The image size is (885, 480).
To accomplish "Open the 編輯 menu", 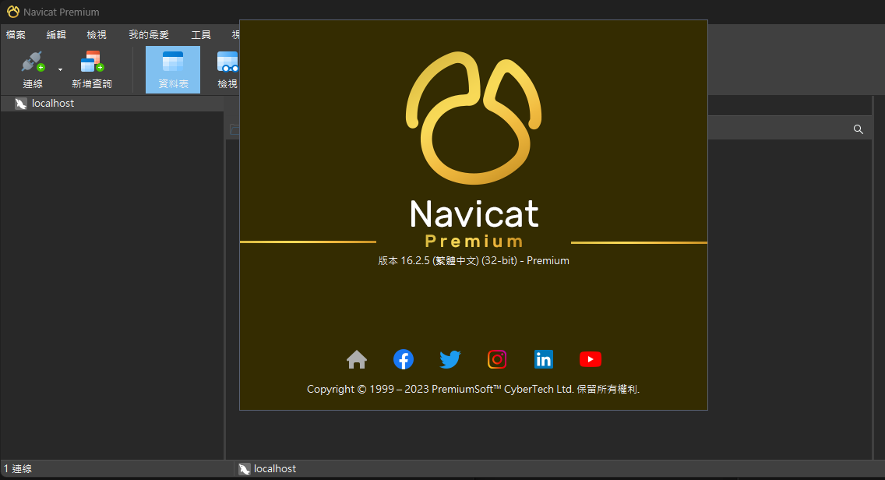I will pyautogui.click(x=56, y=34).
